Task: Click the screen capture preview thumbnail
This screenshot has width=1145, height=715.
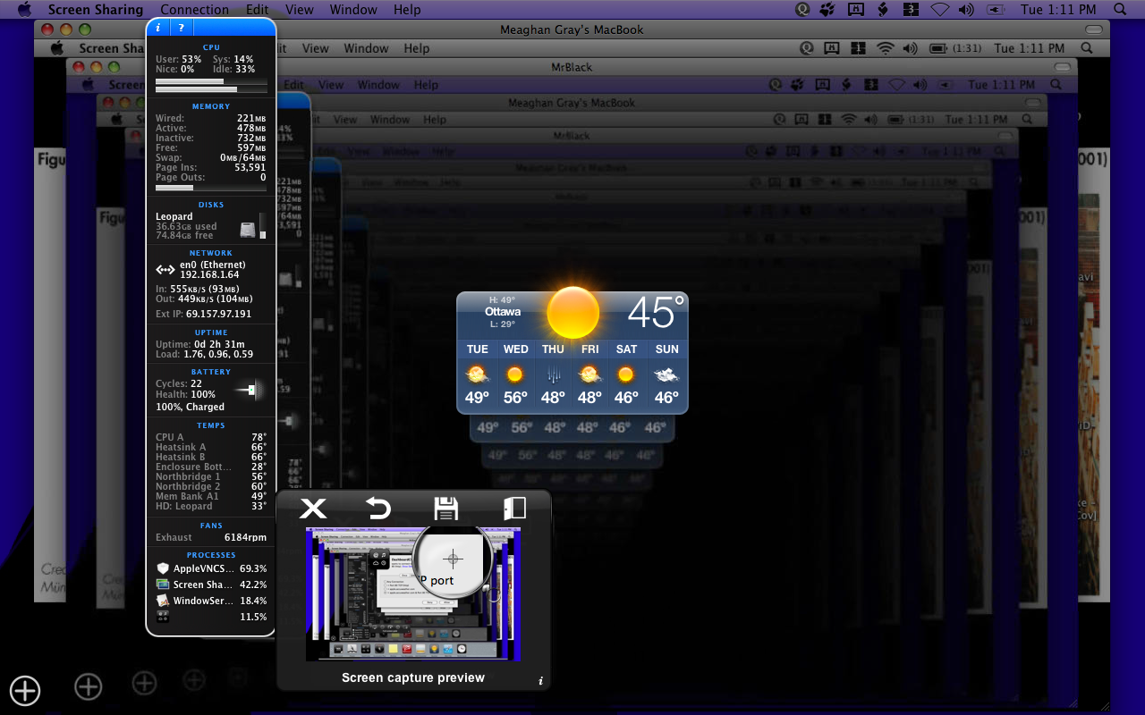Action: [413, 593]
